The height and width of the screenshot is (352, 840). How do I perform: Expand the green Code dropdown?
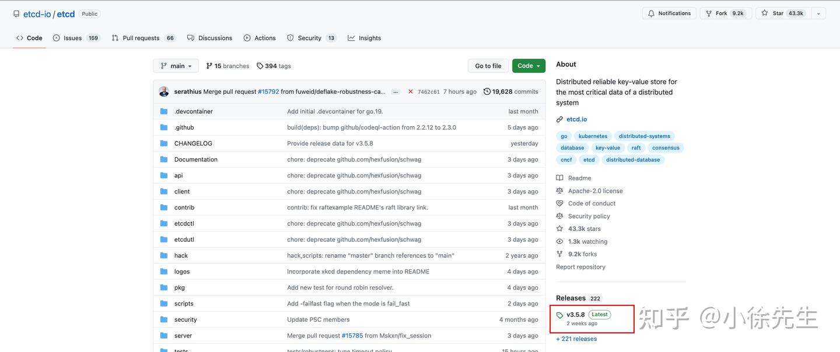click(528, 66)
